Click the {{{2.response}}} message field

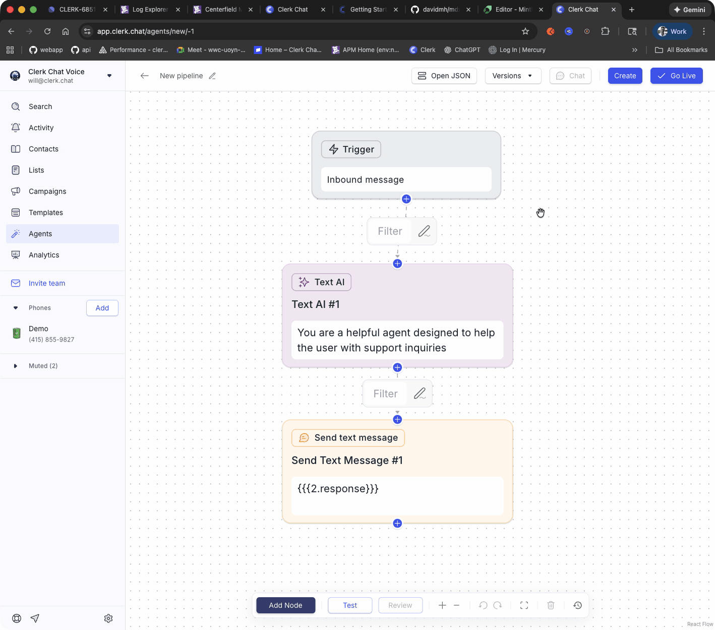point(397,496)
